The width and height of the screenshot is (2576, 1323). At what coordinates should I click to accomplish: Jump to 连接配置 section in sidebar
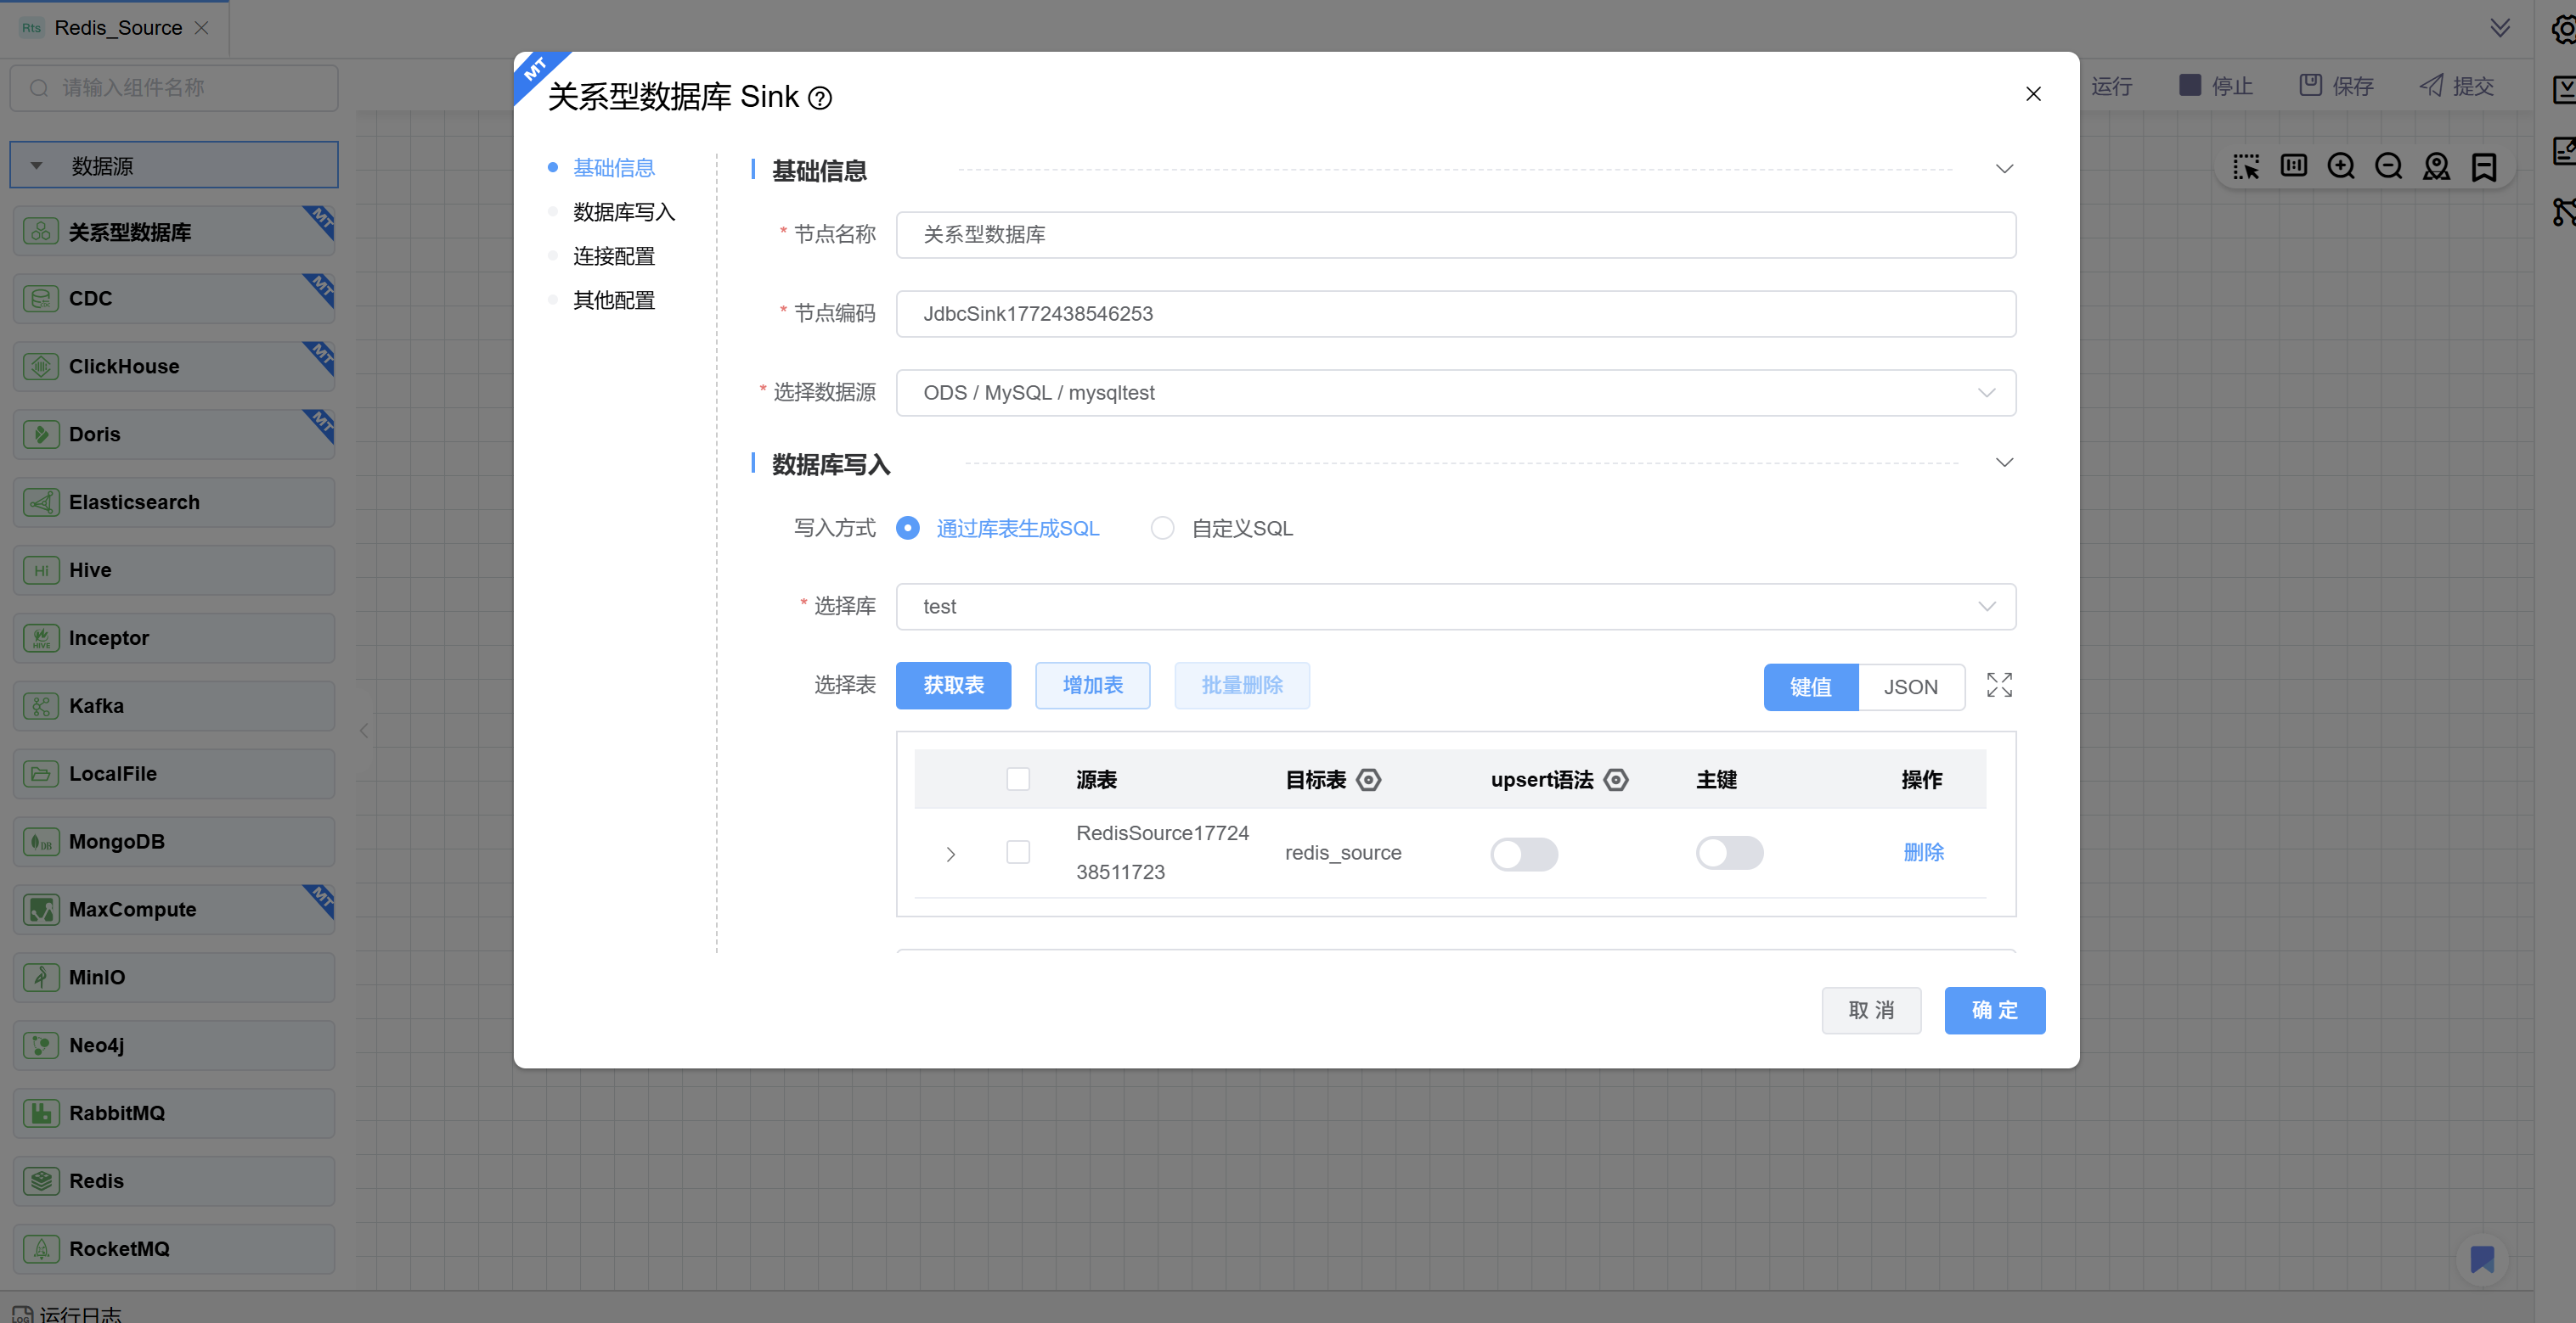(613, 255)
